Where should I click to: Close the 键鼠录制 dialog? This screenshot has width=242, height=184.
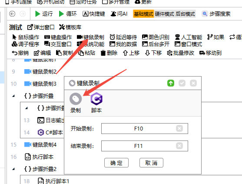tap(193, 83)
